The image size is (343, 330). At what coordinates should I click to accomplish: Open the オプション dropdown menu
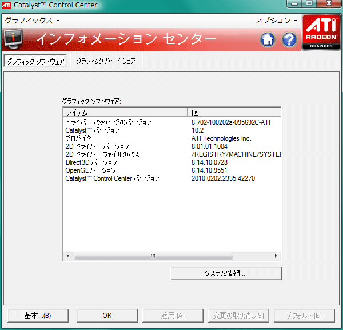tap(277, 21)
